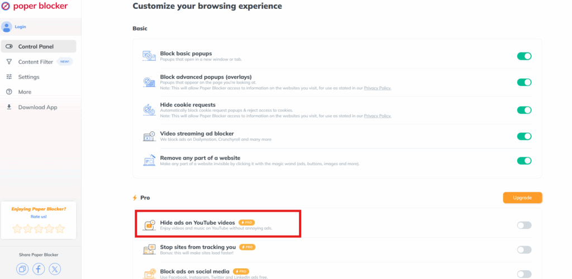Viewport: 572px width, 279px height.
Task: Click the Remove any part of website icon
Action: [x=149, y=161]
